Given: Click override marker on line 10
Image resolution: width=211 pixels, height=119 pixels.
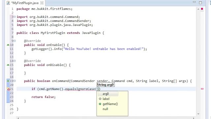Looking at the screenshot, I should click(x=8, y=45).
